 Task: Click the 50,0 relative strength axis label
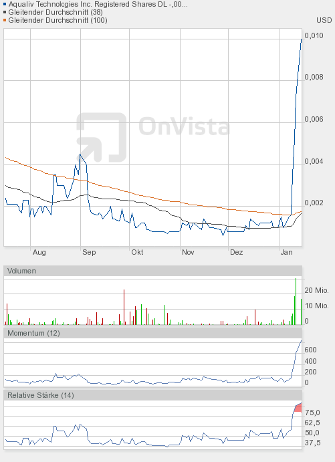tap(312, 433)
